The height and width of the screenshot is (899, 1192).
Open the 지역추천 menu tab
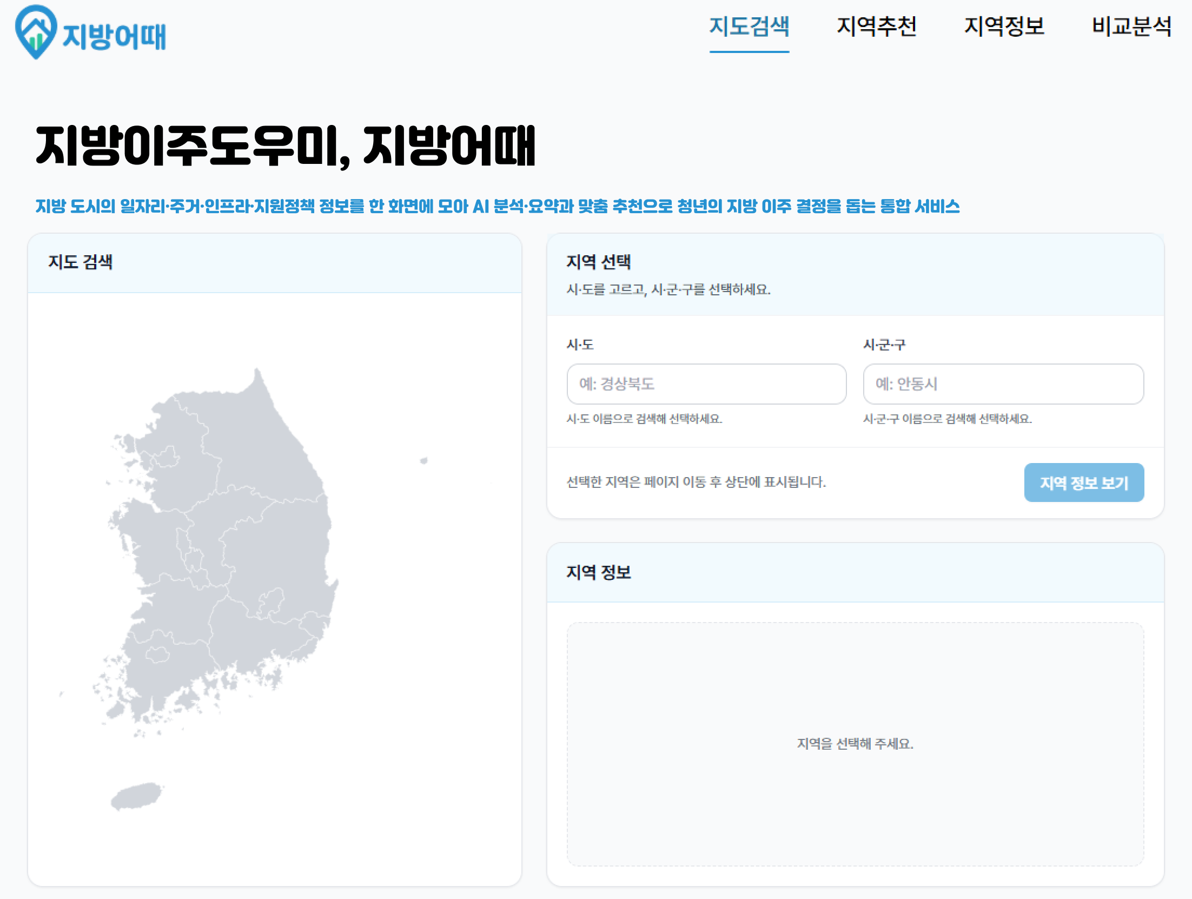pyautogui.click(x=876, y=26)
